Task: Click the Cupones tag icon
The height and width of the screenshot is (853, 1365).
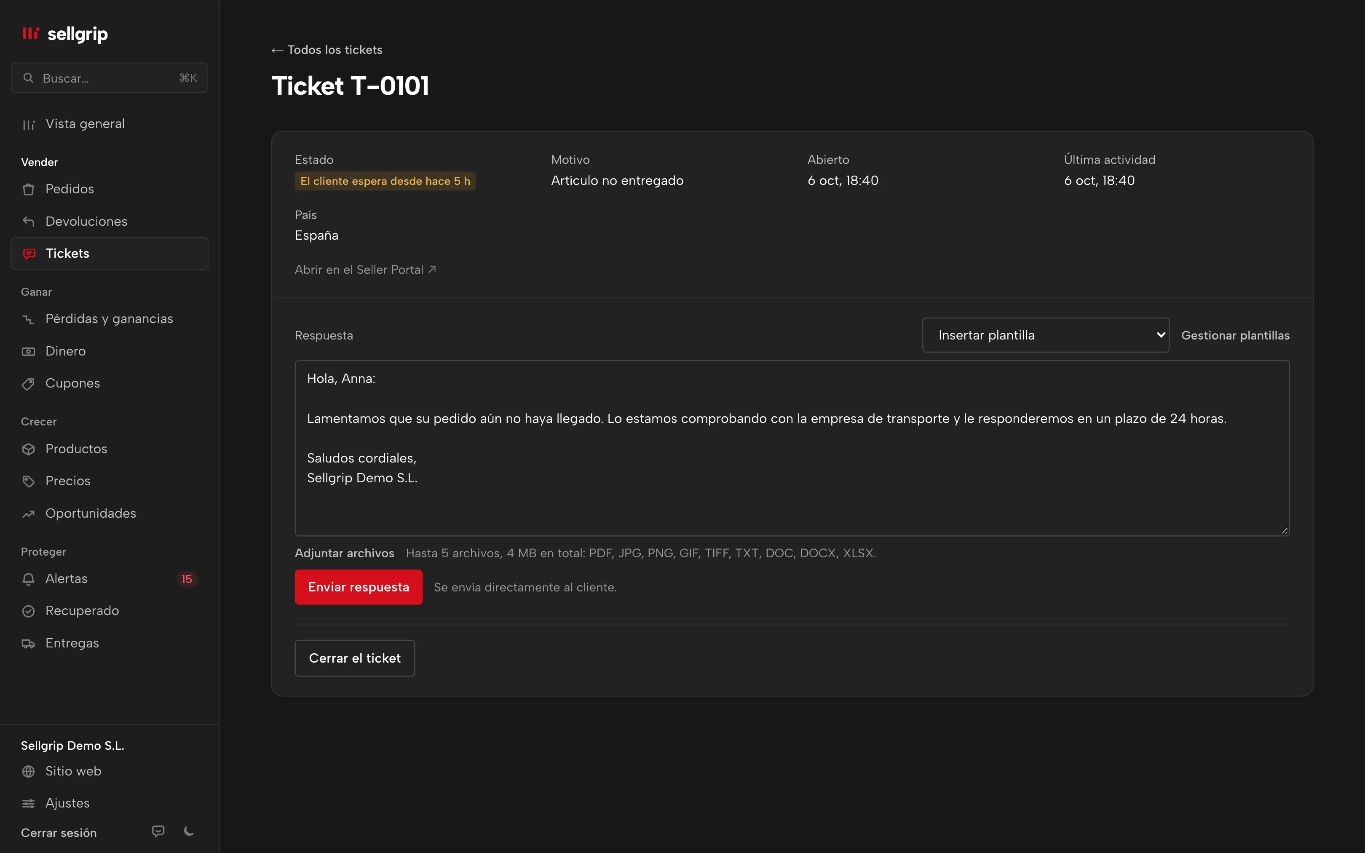Action: tap(28, 384)
